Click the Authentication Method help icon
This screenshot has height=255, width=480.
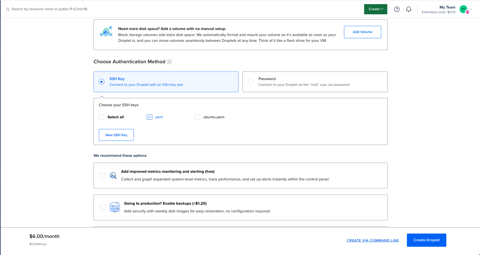point(169,62)
